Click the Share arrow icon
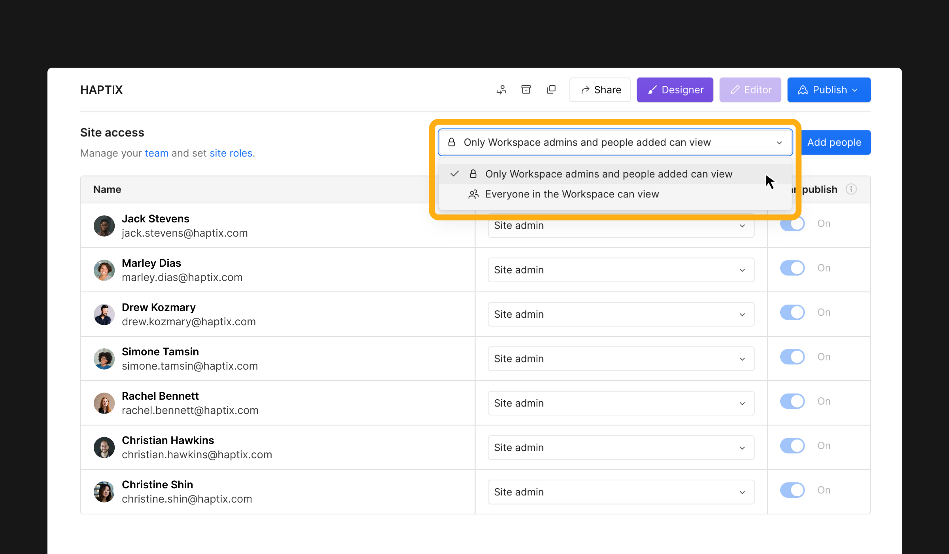The height and width of the screenshot is (554, 949). tap(585, 89)
